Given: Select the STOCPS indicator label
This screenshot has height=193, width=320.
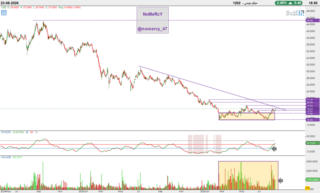Looking at the screenshot, I should (6, 132).
